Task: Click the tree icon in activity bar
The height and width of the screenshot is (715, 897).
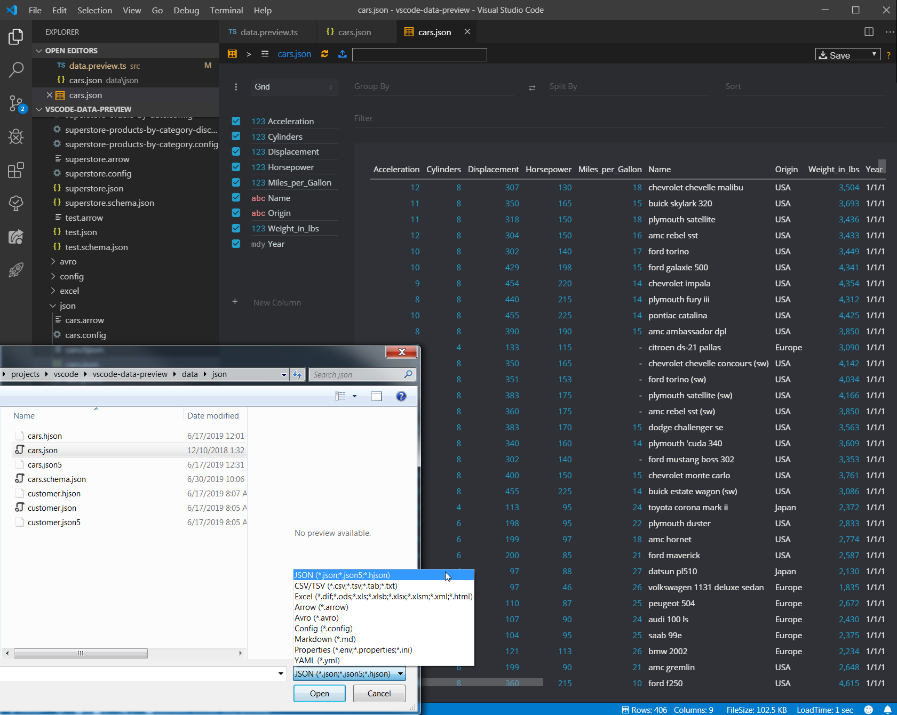Action: pos(16,203)
